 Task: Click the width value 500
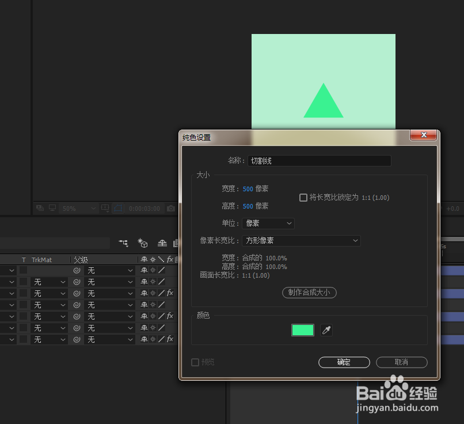tap(248, 189)
